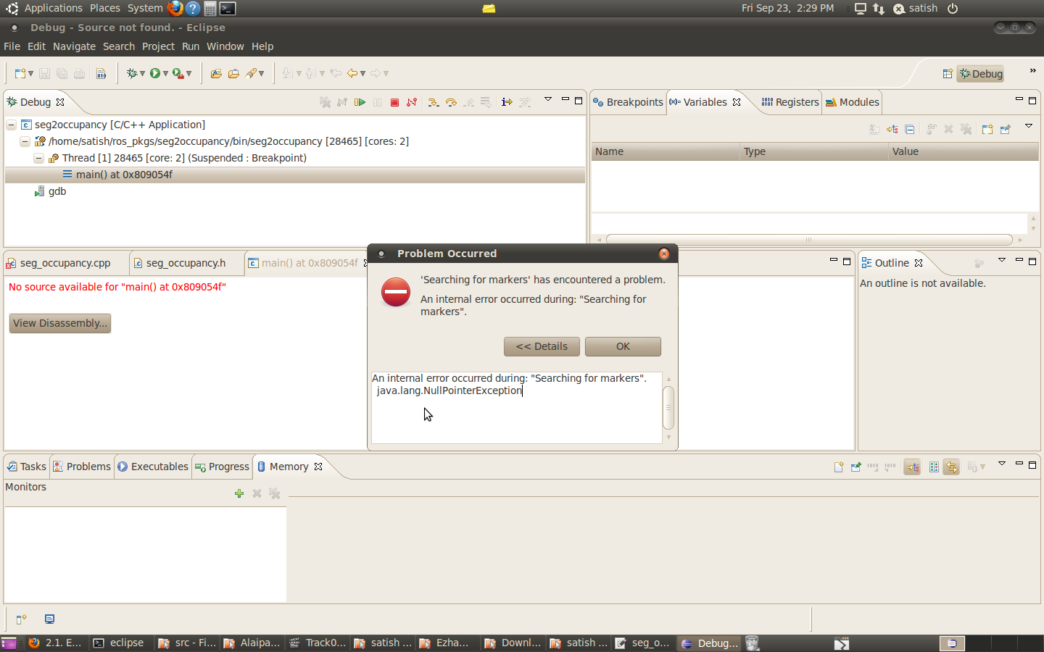Click the calculator launcher in top panel
The height and width of the screenshot is (652, 1044).
[210, 9]
